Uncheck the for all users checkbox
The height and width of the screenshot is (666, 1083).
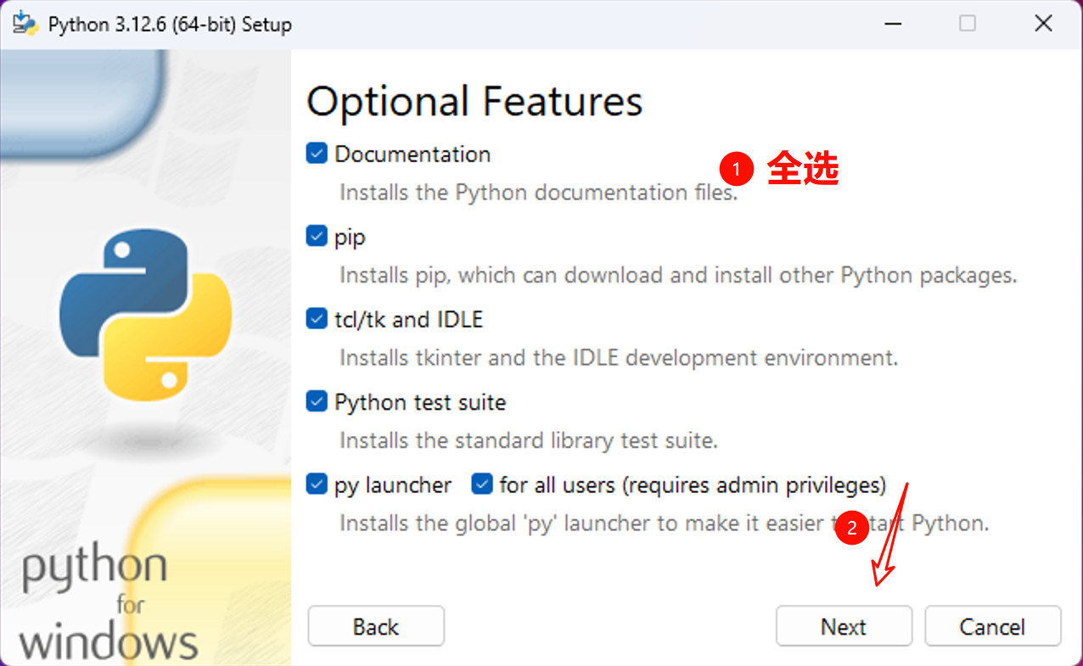pyautogui.click(x=482, y=484)
